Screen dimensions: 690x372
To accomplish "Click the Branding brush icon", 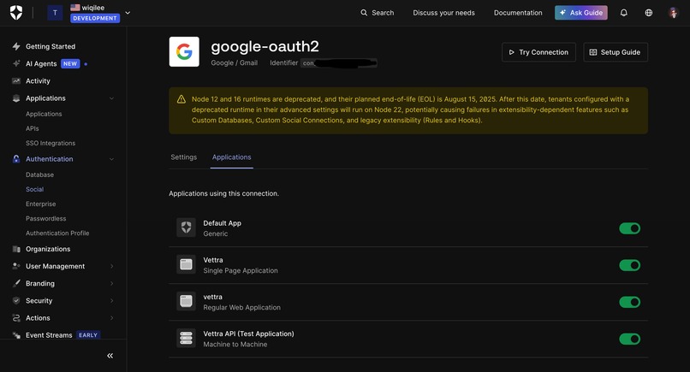I will [x=16, y=283].
